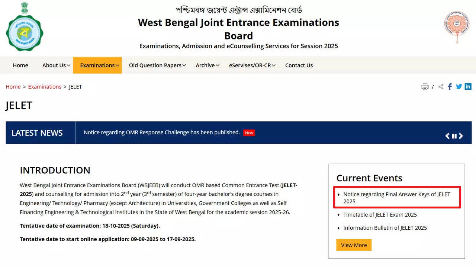This screenshot has width=476, height=268.
Task: Click the WBJEE Board logo at right
Action: click(457, 27)
